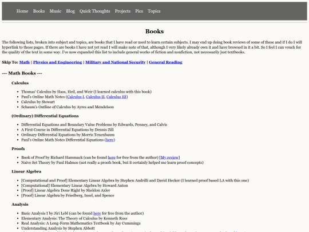The height and width of the screenshot is (232, 309).
Task: Open the Music section
Action: (56, 11)
